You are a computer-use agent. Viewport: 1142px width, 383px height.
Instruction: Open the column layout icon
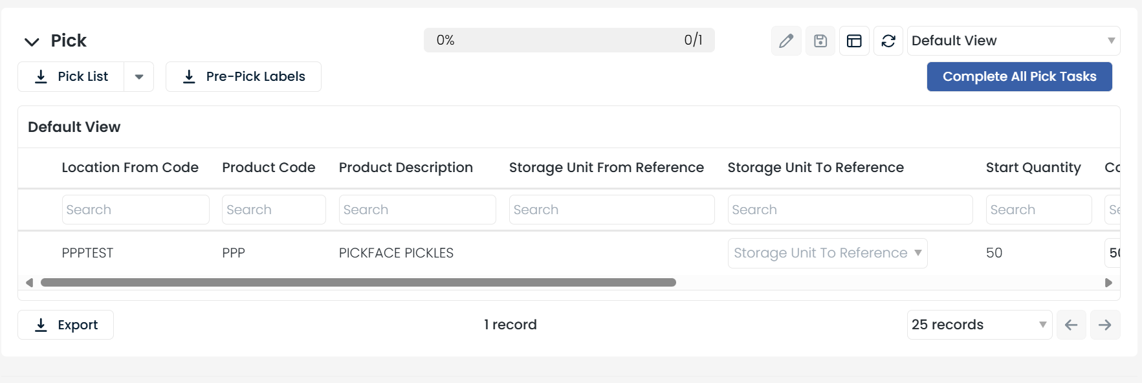pos(854,41)
